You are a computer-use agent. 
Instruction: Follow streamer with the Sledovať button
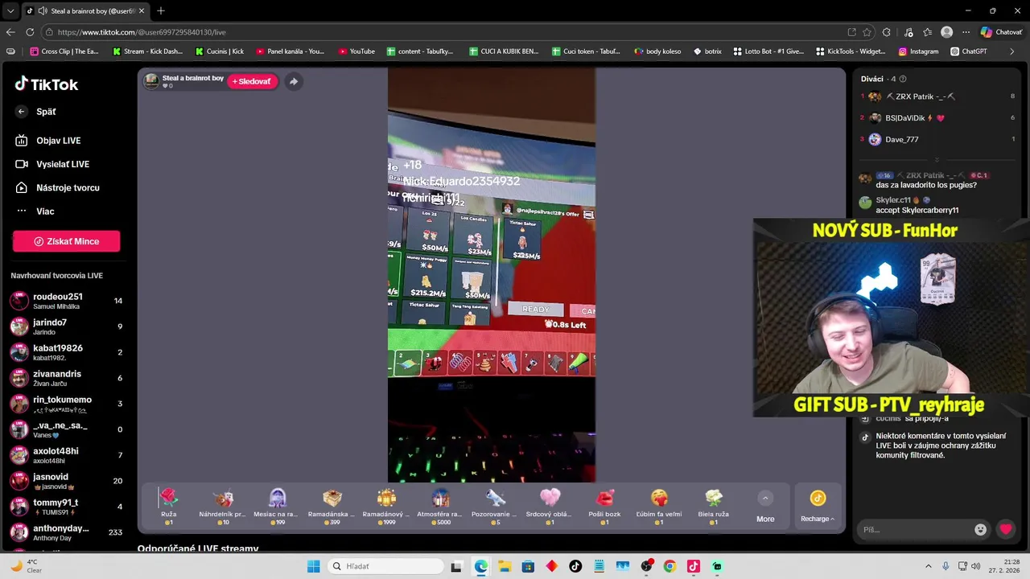[252, 81]
